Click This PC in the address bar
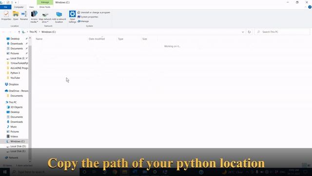The width and height of the screenshot is (312, 176). (x=33, y=32)
